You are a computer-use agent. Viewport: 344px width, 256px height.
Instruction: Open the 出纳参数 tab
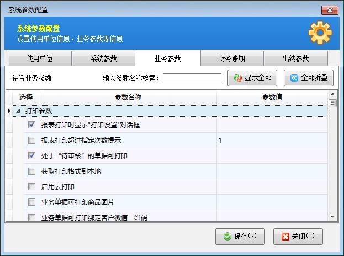coord(295,59)
